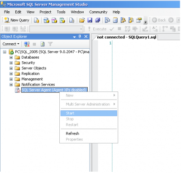Click the Analysis Services DMX Query icon

point(54,20)
